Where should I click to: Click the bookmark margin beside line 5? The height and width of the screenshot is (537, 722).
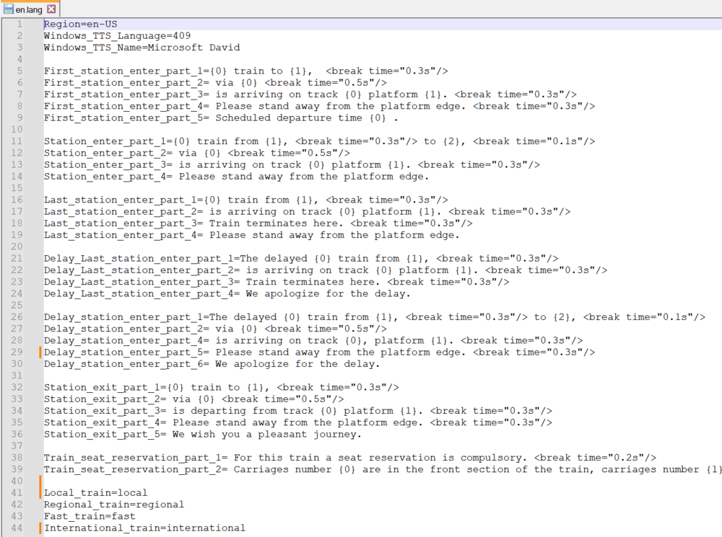33,71
